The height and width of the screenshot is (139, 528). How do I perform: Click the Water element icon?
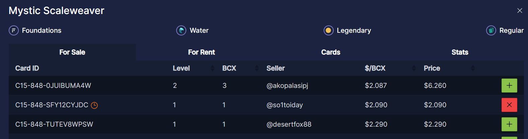pyautogui.click(x=181, y=31)
